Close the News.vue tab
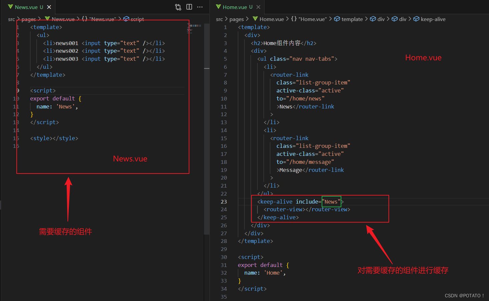This screenshot has width=489, height=301. tap(49, 7)
